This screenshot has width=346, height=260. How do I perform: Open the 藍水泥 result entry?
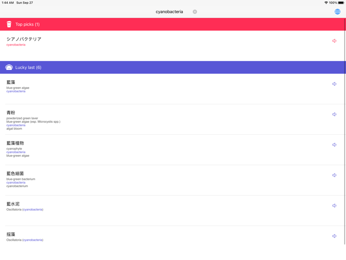[x=173, y=210]
